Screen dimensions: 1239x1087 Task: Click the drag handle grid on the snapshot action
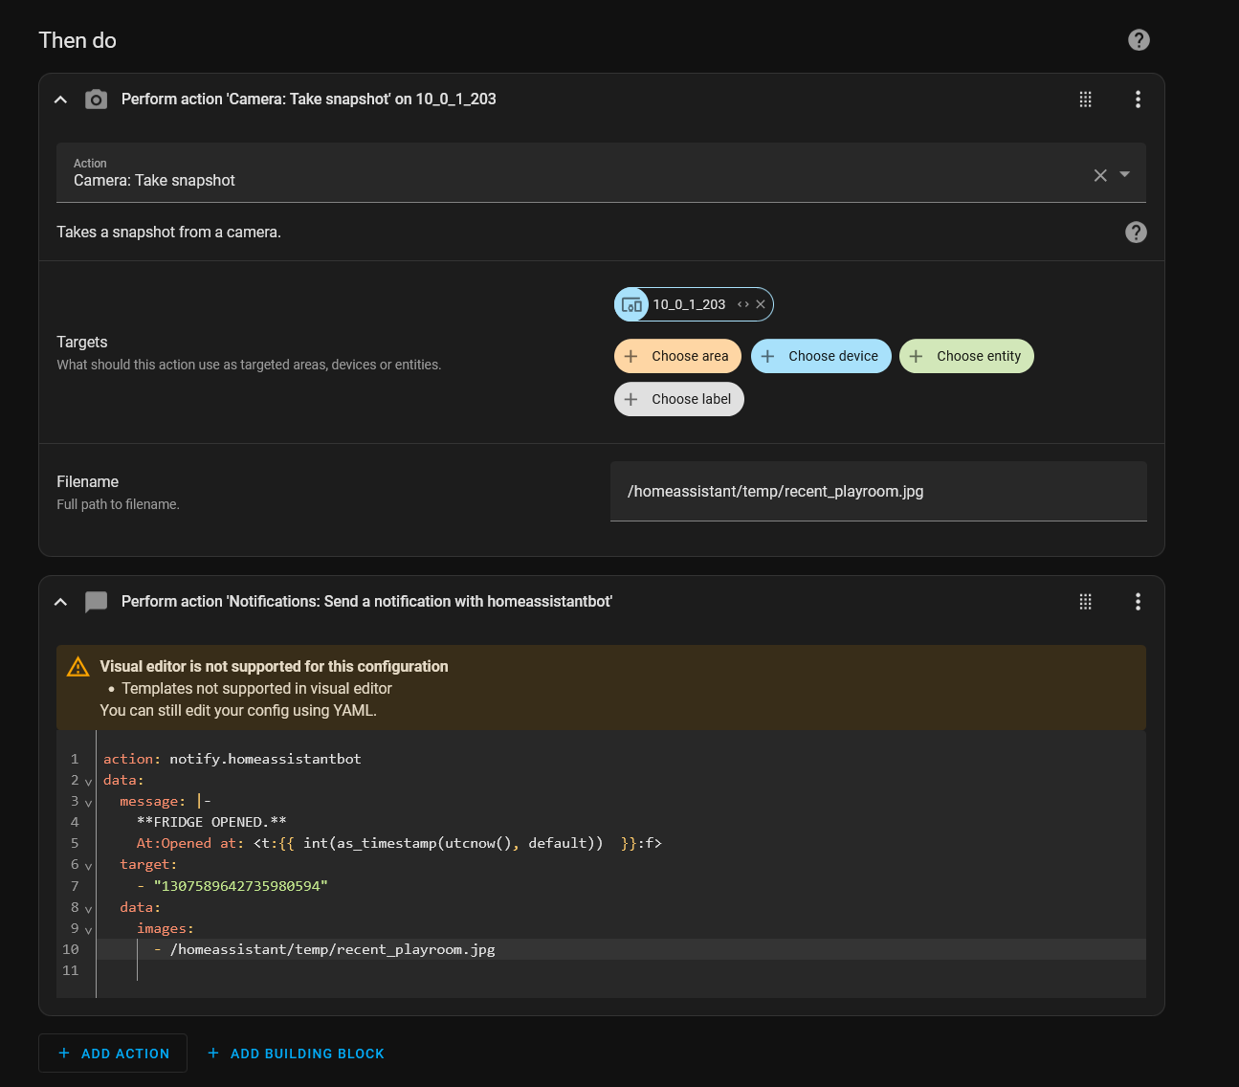(1085, 99)
